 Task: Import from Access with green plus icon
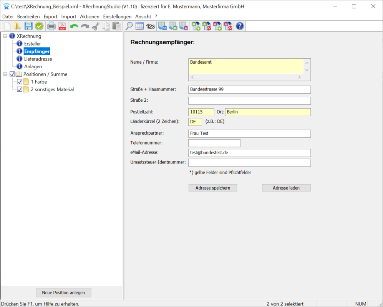click(217, 26)
